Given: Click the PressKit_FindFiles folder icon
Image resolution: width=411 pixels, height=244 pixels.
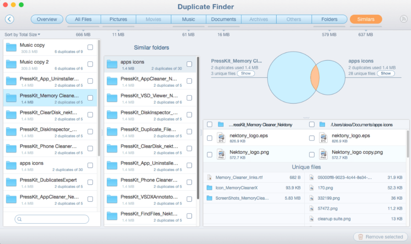Looking at the screenshot, I should [112, 216].
